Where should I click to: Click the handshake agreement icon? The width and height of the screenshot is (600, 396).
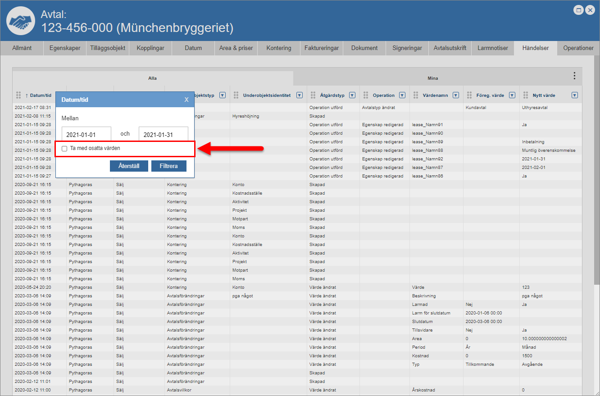(21, 21)
